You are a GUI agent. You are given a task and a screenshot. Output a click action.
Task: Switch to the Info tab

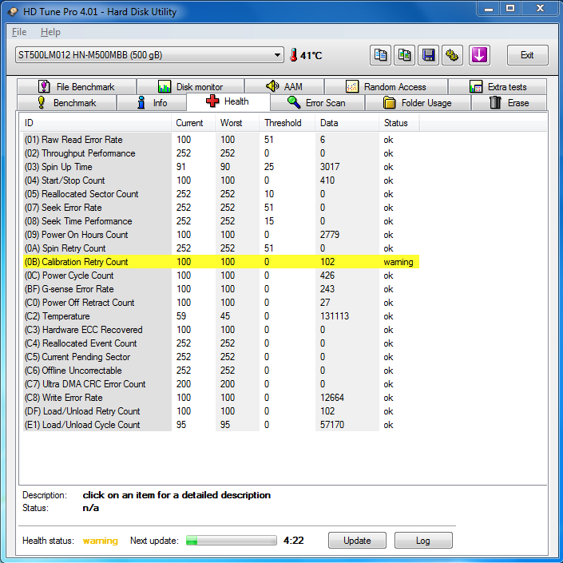click(152, 103)
